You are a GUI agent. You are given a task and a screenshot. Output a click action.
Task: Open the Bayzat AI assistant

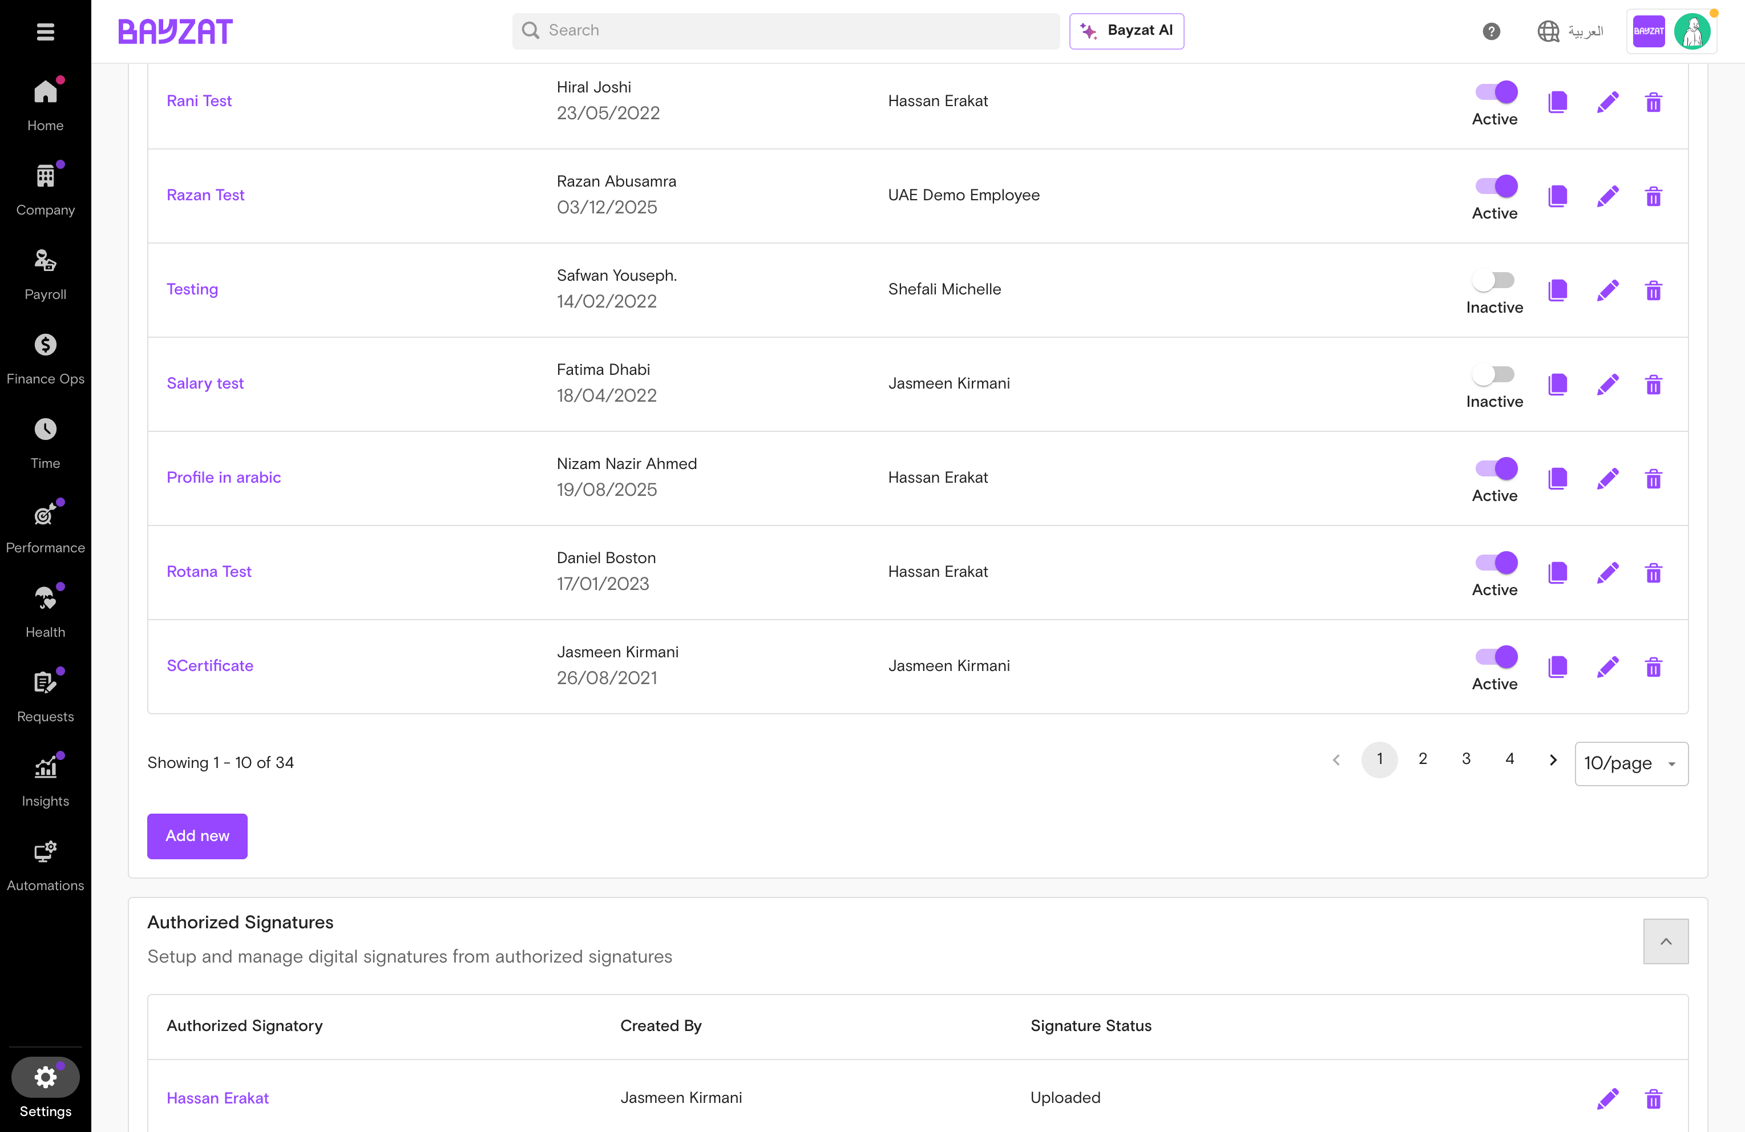point(1126,31)
